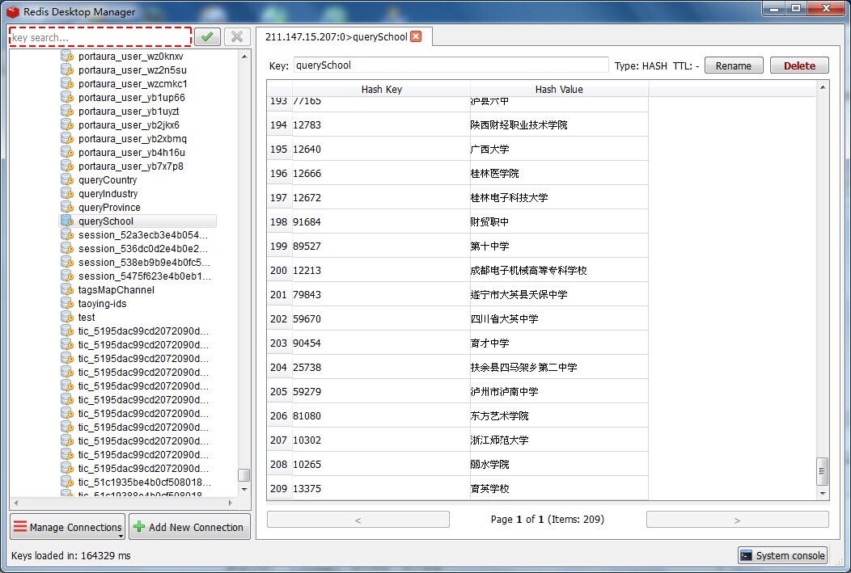The width and height of the screenshot is (851, 573).
Task: Click the key icon beside test
Action: point(67,317)
